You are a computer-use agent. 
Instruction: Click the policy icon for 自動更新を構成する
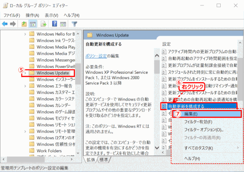click(x=164, y=106)
